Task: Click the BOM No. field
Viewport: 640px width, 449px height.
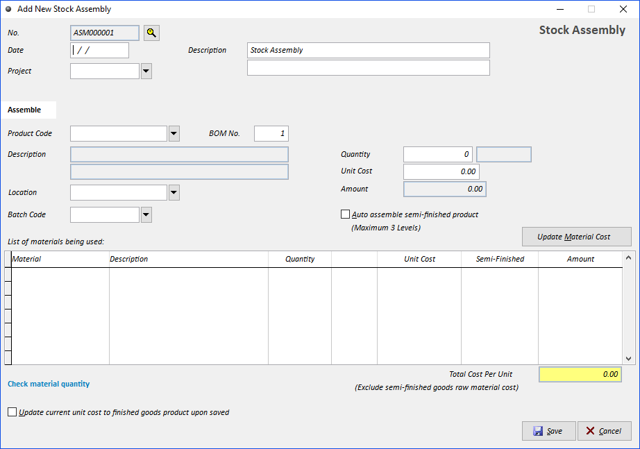Action: (271, 133)
